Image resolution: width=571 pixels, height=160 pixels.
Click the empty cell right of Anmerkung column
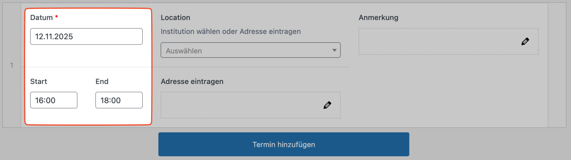(557, 65)
